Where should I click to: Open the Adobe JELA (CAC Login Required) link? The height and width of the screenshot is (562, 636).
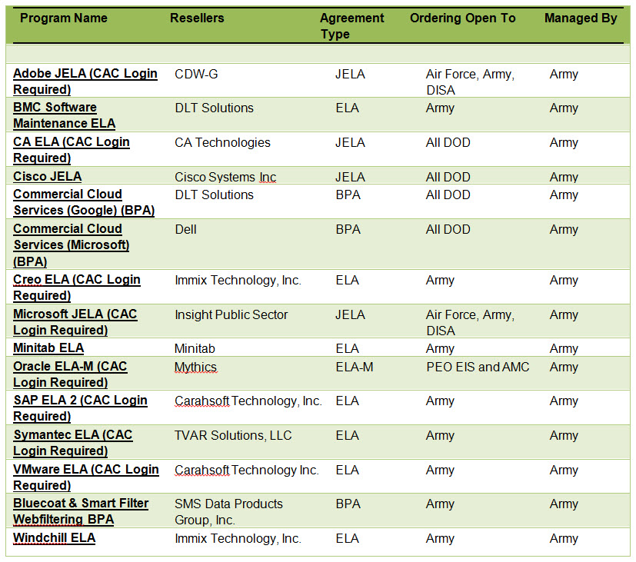[85, 81]
